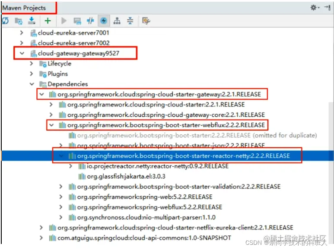This screenshot has height=250, width=334.
Task: Click Download Sources and Documentation icon
Action: tap(32, 21)
